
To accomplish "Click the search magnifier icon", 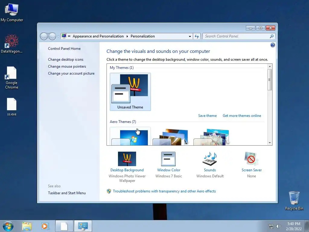I will click(x=272, y=36).
